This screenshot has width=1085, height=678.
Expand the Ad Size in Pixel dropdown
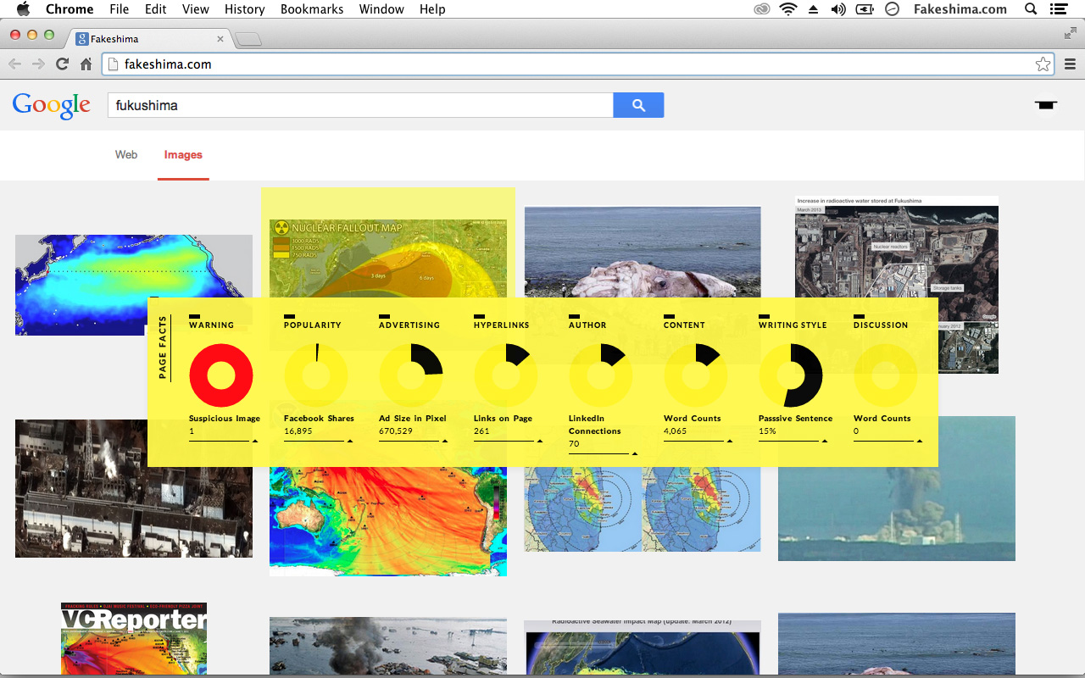pyautogui.click(x=445, y=441)
